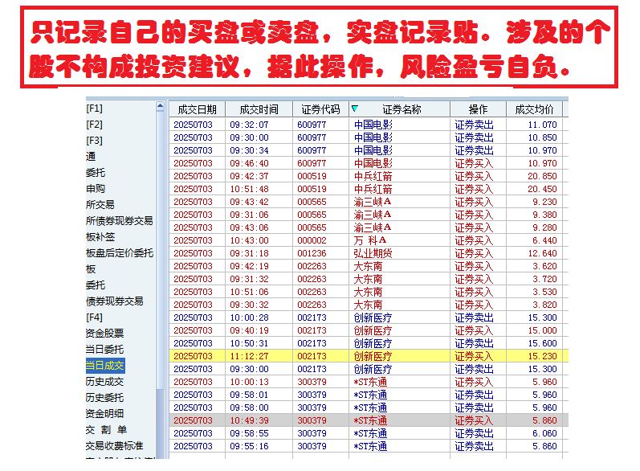Select 中国电影 row at 09:30:00

pyautogui.click(x=369, y=137)
